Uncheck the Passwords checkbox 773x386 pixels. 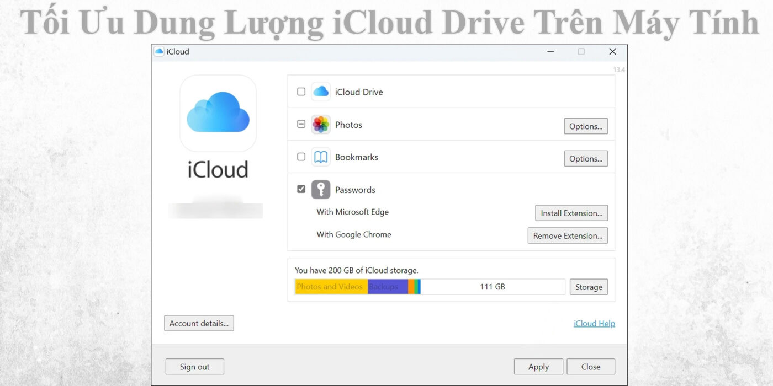(301, 189)
